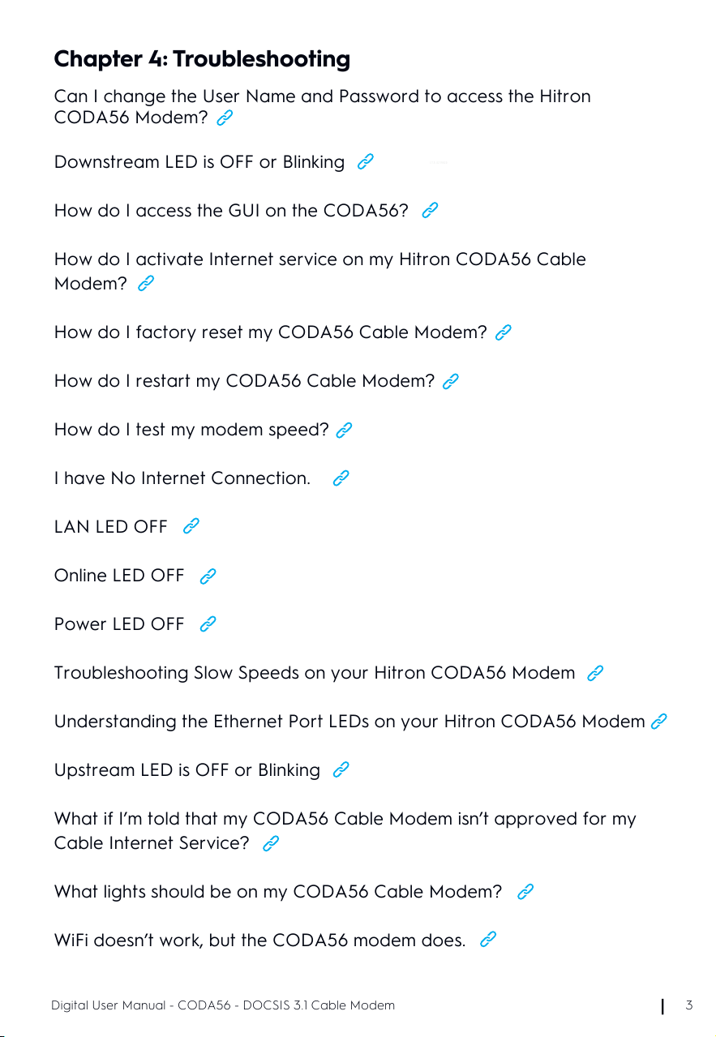The width and height of the screenshot is (716, 1037).
Task: Click link icon beside Upstream LED is OFF
Action: click(x=341, y=769)
